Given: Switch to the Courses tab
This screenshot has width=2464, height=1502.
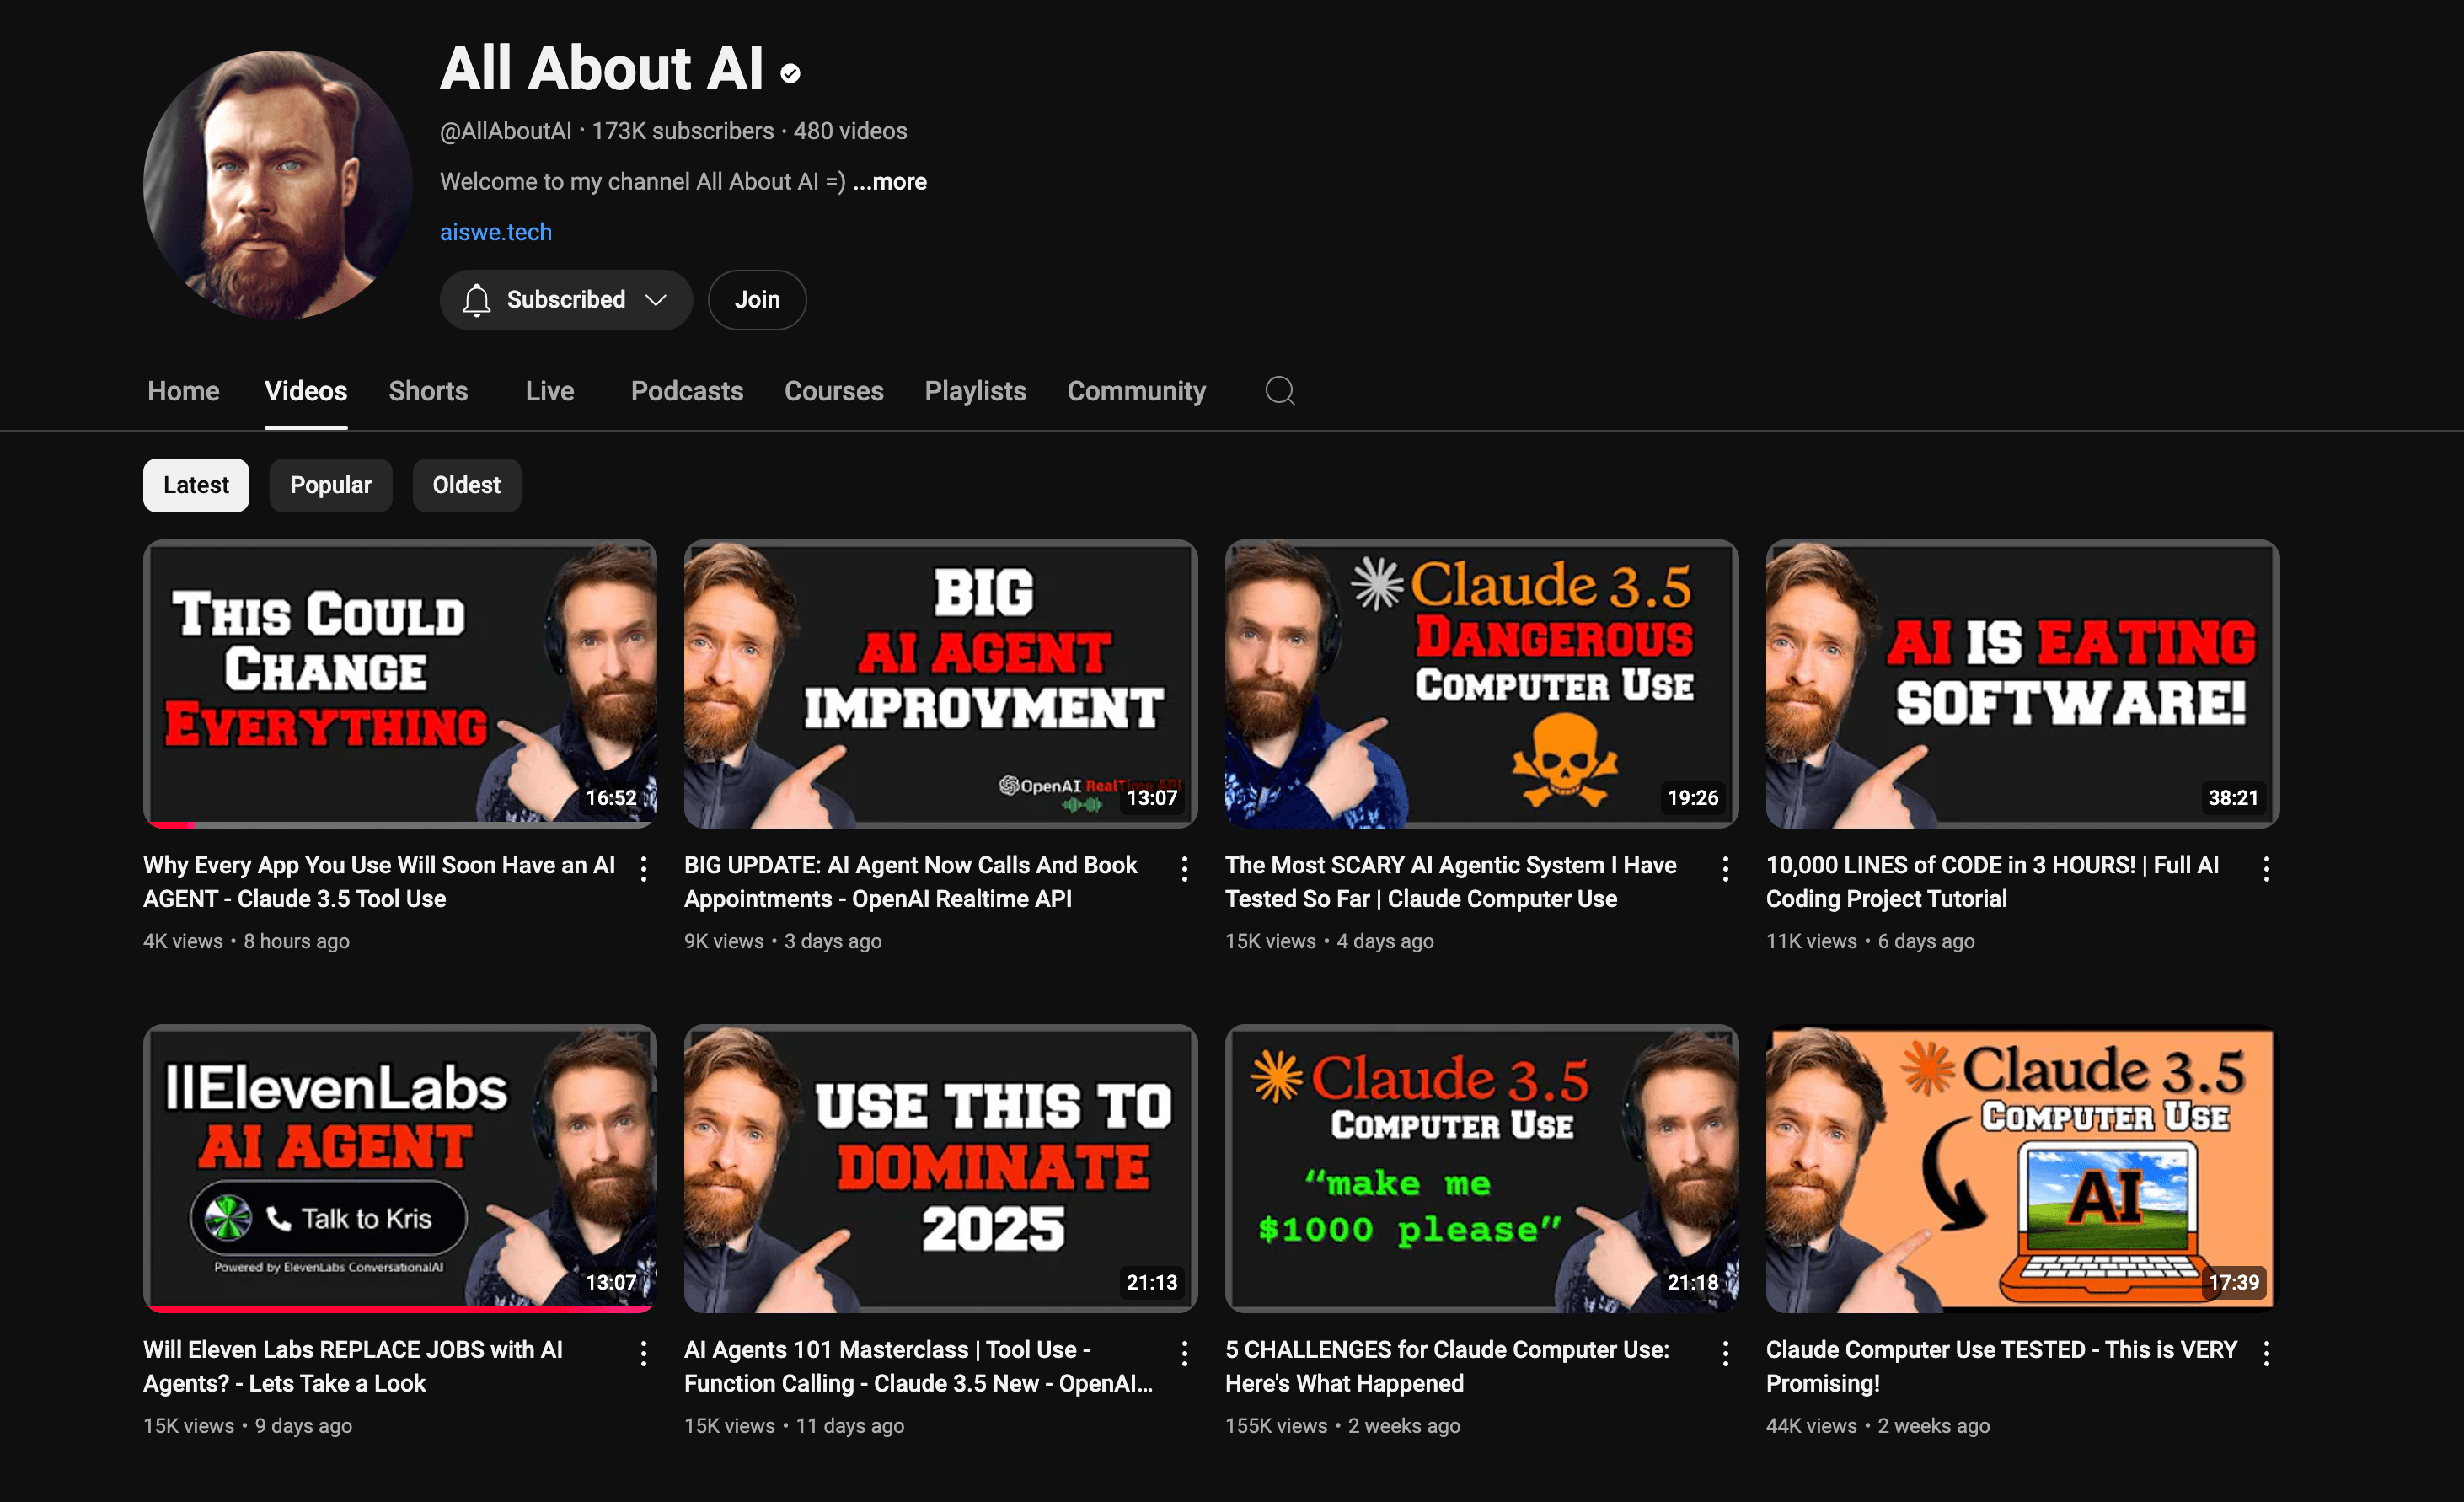Looking at the screenshot, I should pyautogui.click(x=834, y=391).
